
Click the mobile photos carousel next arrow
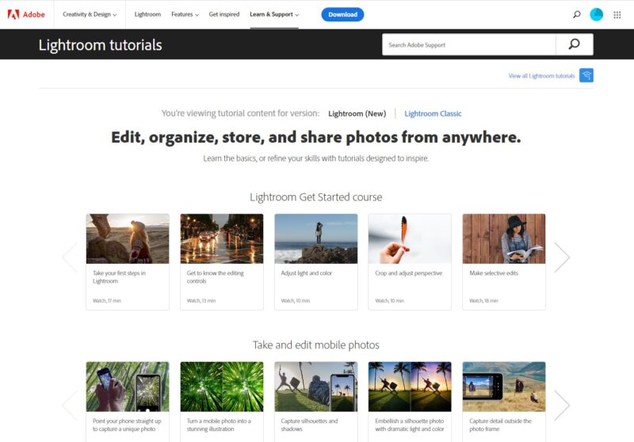[x=562, y=406]
